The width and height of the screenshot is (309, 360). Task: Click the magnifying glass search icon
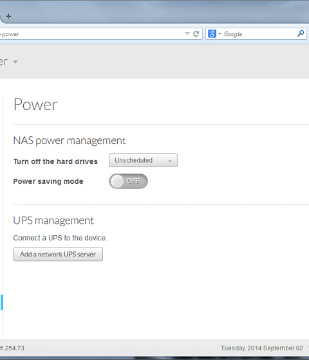(x=301, y=33)
